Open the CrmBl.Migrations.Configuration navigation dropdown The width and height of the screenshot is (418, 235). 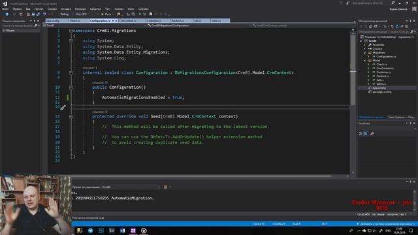[199, 25]
